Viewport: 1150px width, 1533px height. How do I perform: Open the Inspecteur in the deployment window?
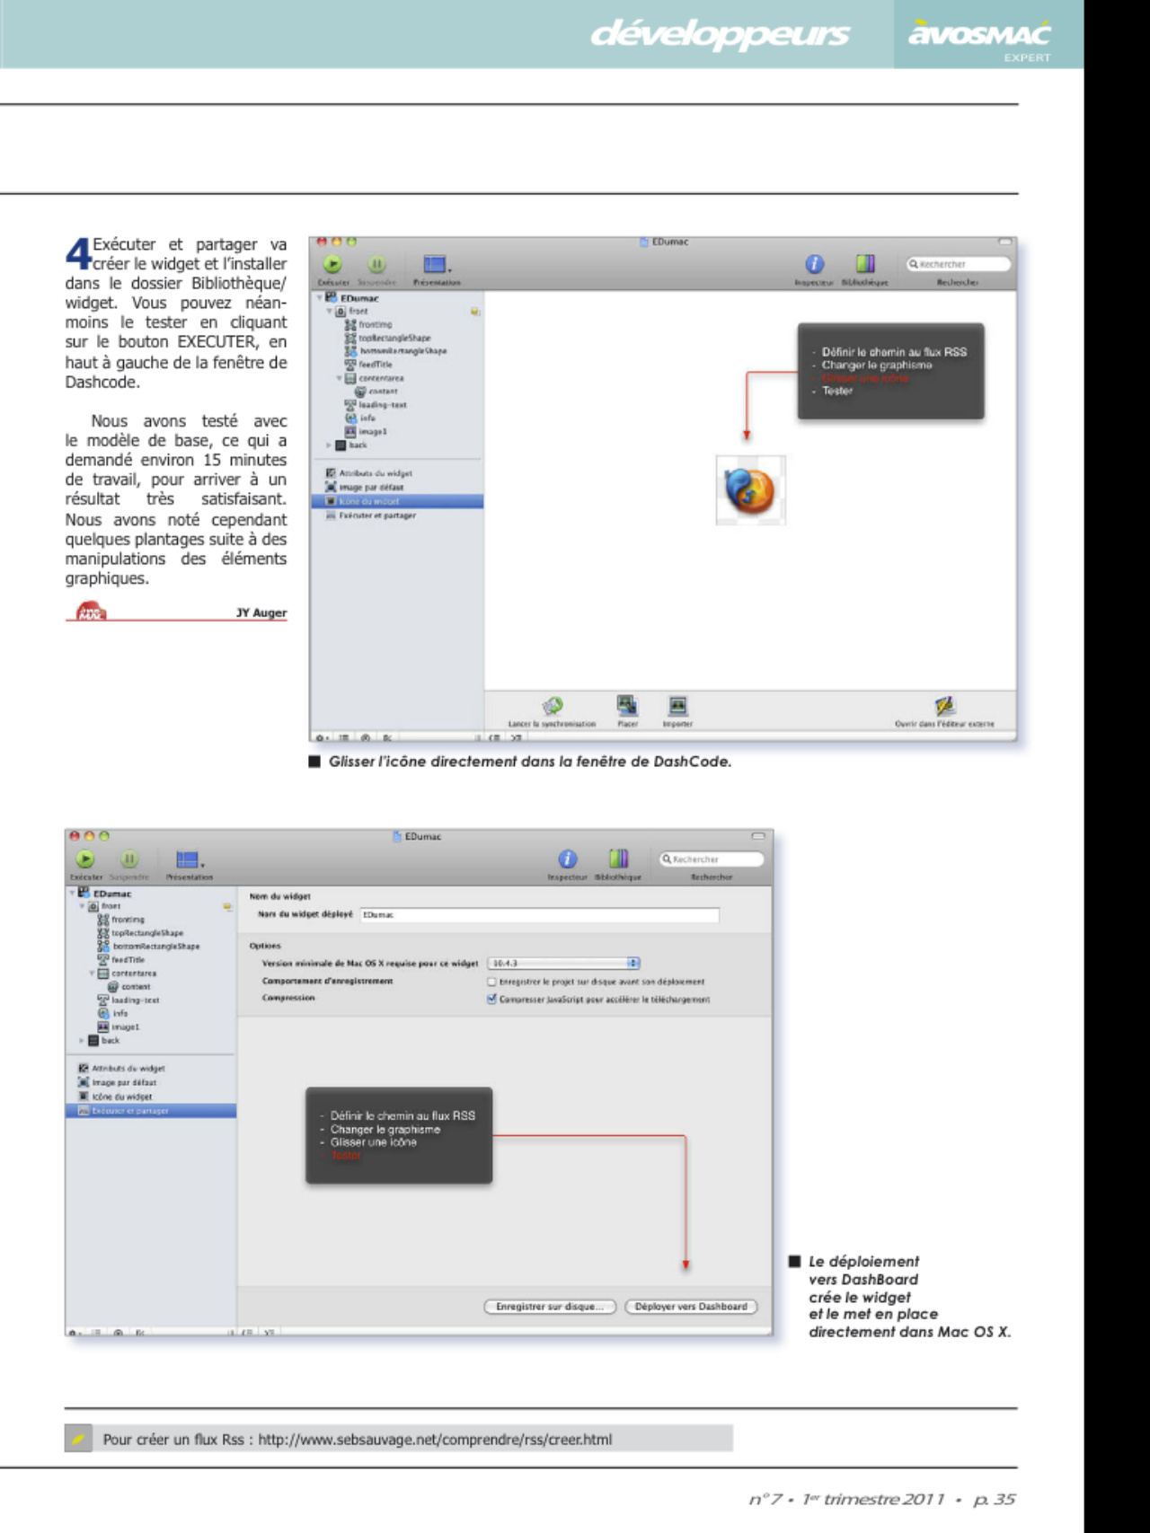point(568,859)
